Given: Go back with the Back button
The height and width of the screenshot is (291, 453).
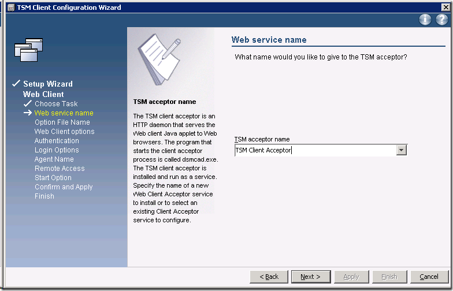Looking at the screenshot, I should coord(269,277).
